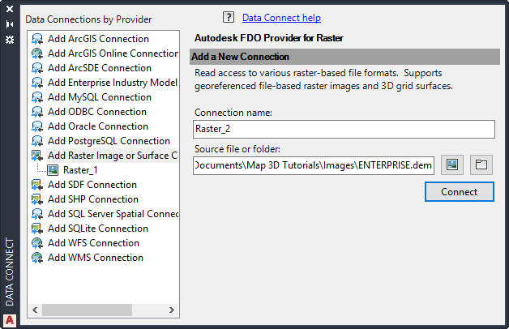Image resolution: width=509 pixels, height=329 pixels.
Task: Click the Add ArcGIS Online Connection icon
Action: point(37,53)
